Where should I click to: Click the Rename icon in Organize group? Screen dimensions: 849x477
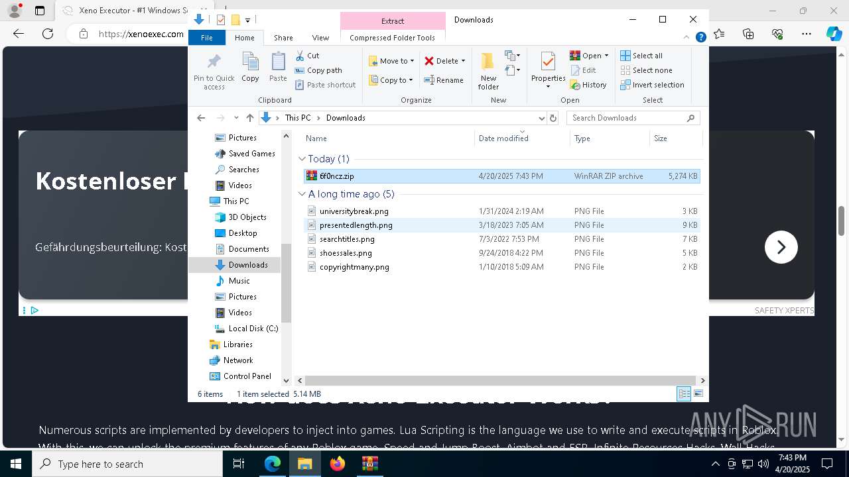[x=429, y=80]
